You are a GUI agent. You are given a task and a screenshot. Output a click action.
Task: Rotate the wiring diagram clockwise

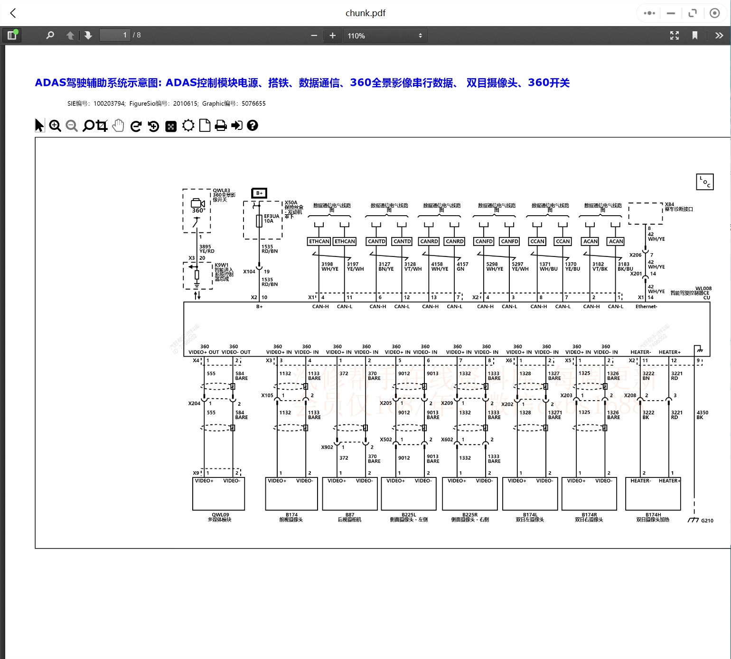136,125
